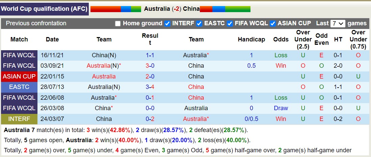Click the Odd Even column header
Screen dimensions: 371x157
click(x=322, y=39)
